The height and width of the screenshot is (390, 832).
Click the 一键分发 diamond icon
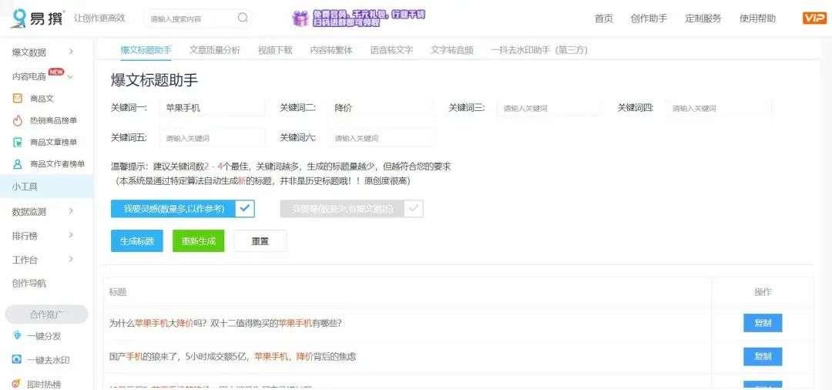coord(17,336)
